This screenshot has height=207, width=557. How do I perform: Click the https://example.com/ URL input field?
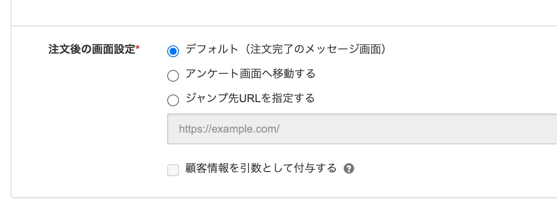click(362, 129)
